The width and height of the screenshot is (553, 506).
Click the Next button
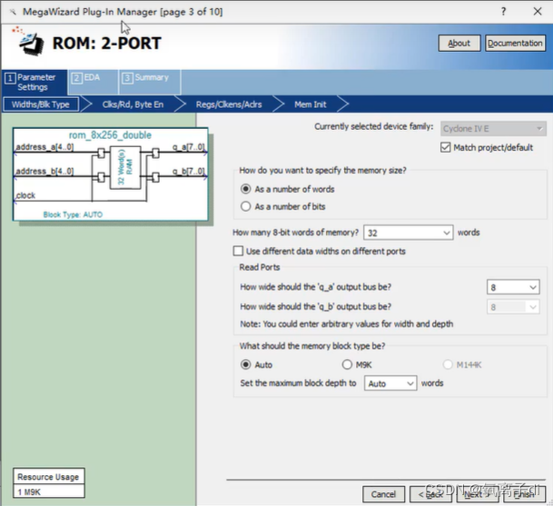[478, 494]
